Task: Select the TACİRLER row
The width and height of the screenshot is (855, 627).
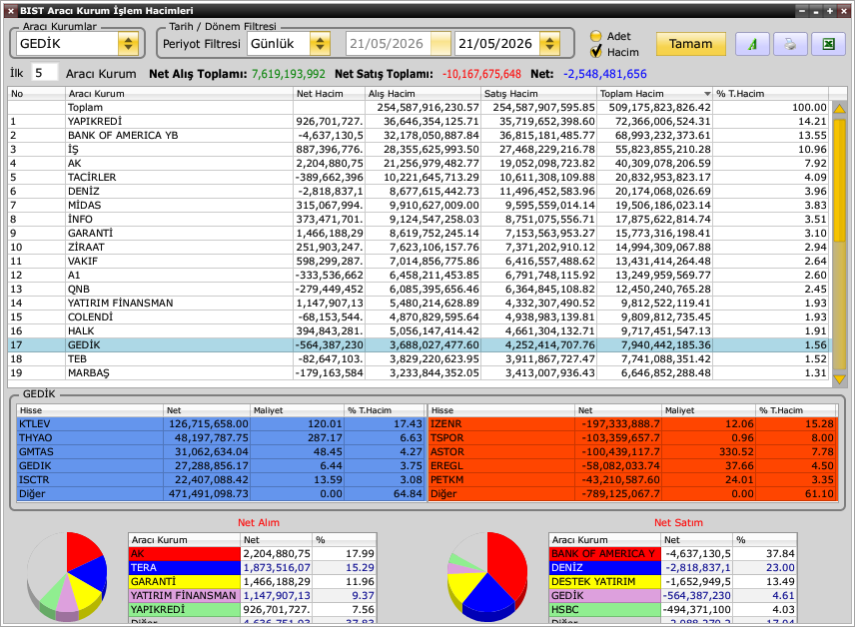Action: point(419,177)
